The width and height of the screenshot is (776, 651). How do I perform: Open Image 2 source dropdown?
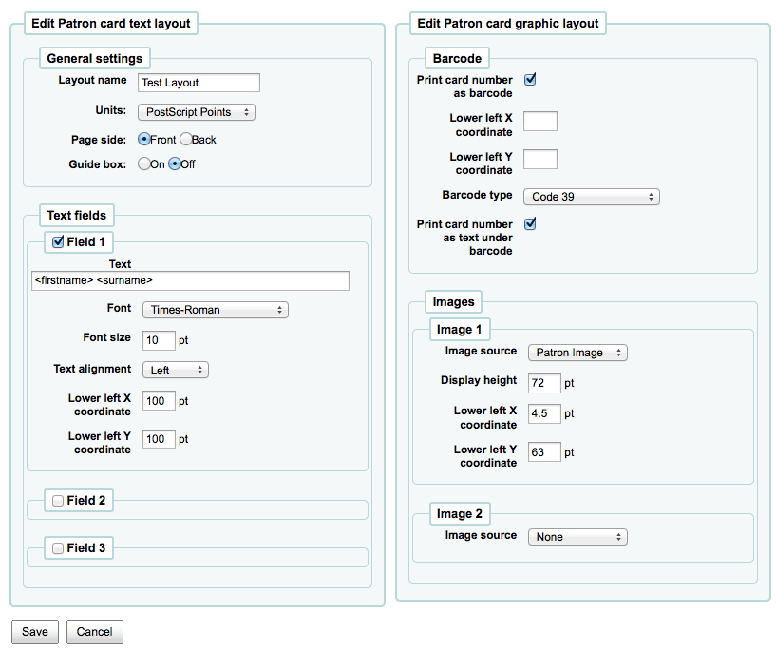coord(577,537)
